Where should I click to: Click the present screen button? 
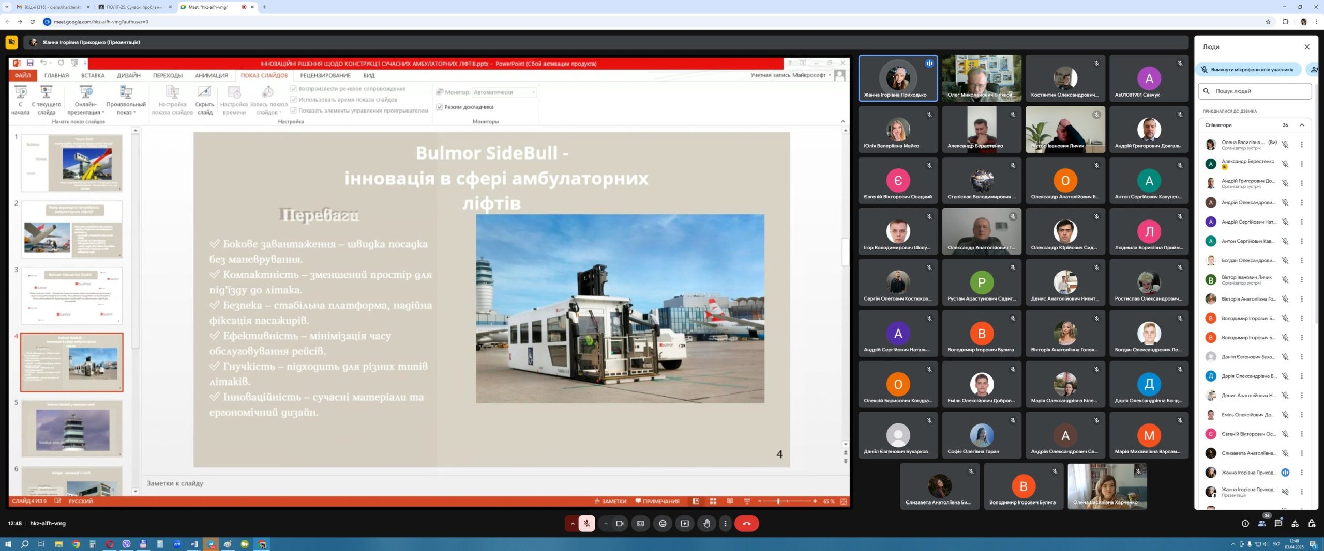pos(685,523)
